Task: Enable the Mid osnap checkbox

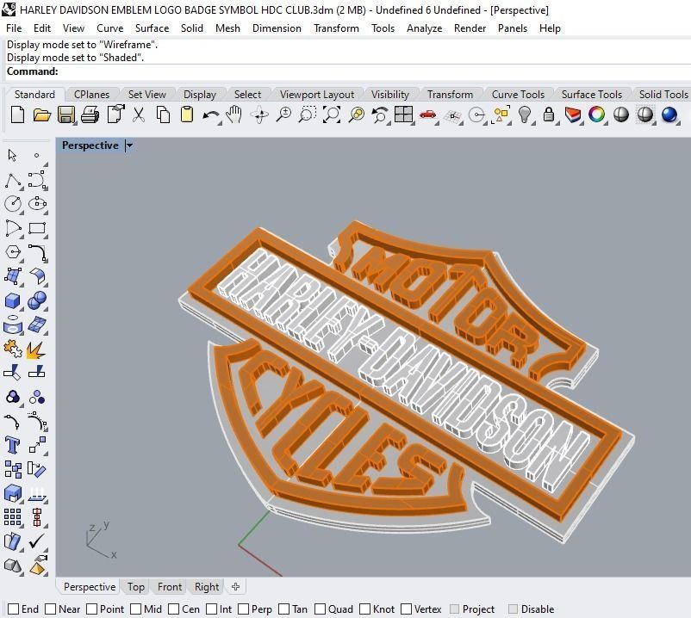Action: [x=136, y=609]
